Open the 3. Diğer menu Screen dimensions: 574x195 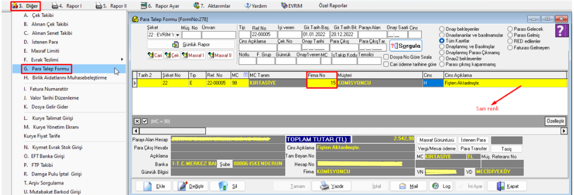click(25, 6)
